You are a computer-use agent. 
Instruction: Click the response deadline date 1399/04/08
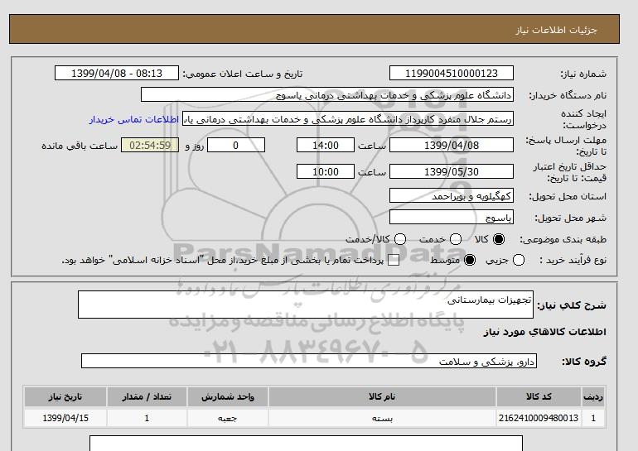tap(452, 145)
